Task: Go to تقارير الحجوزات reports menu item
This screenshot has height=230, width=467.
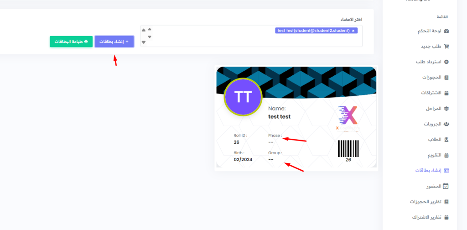Action: 429,202
